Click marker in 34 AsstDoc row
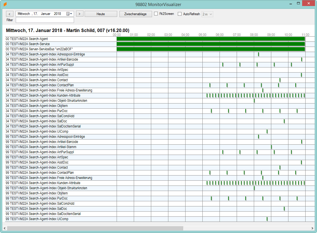Screen dimensions: 317x233 coord(302,75)
